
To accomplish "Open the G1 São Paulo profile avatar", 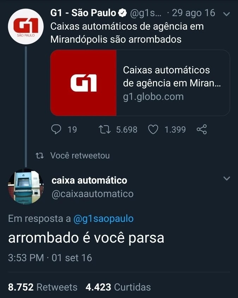I will click(x=26, y=27).
